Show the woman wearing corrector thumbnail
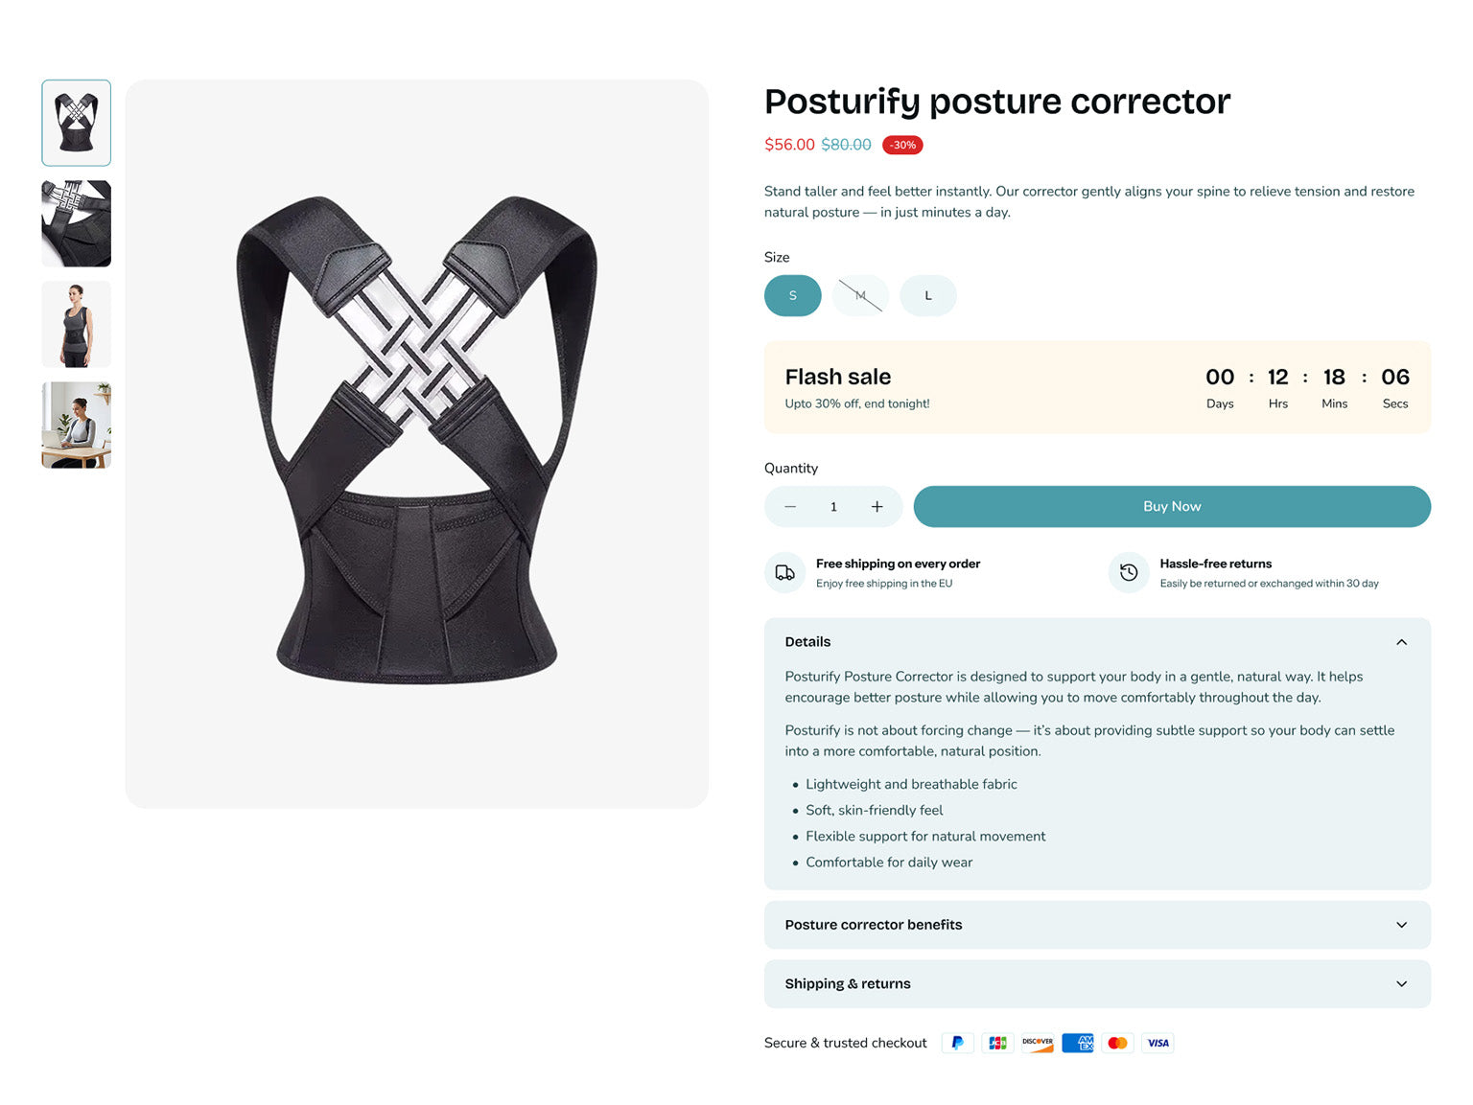Image resolution: width=1473 pixels, height=1105 pixels. pos(77,324)
